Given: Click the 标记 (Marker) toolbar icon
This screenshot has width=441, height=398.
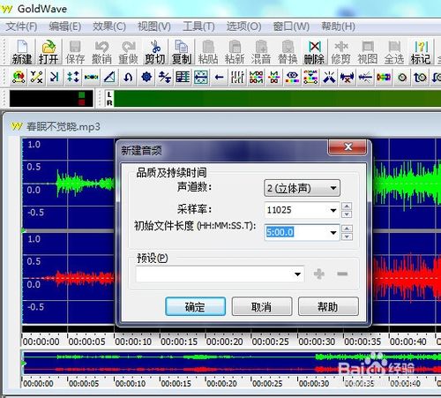Looking at the screenshot, I should [421, 52].
